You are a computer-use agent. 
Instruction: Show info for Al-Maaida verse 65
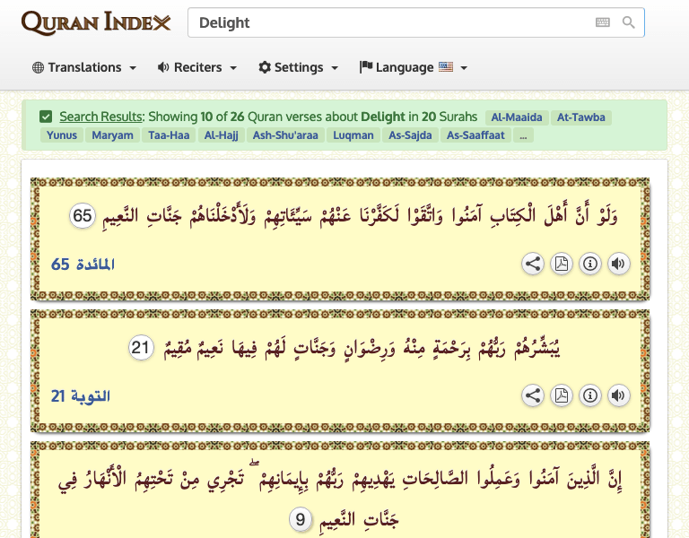click(x=590, y=264)
